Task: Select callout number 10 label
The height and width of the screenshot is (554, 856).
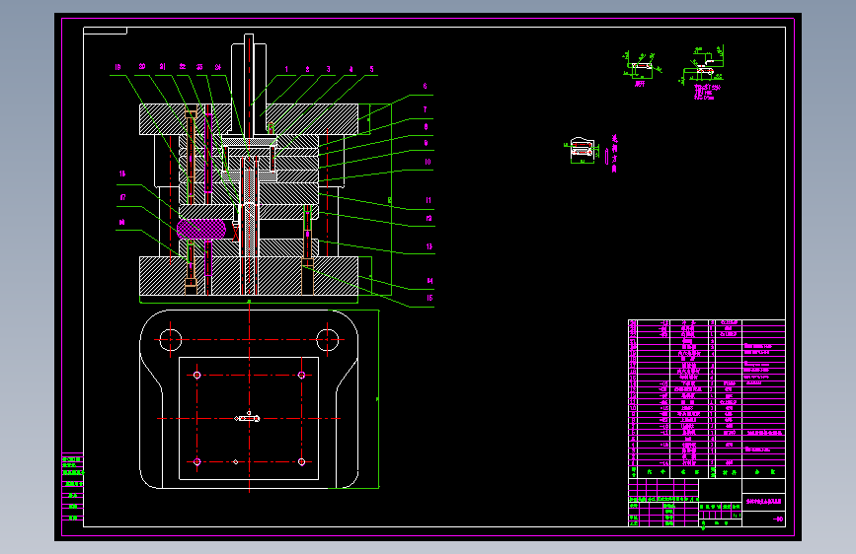Action: coord(428,162)
